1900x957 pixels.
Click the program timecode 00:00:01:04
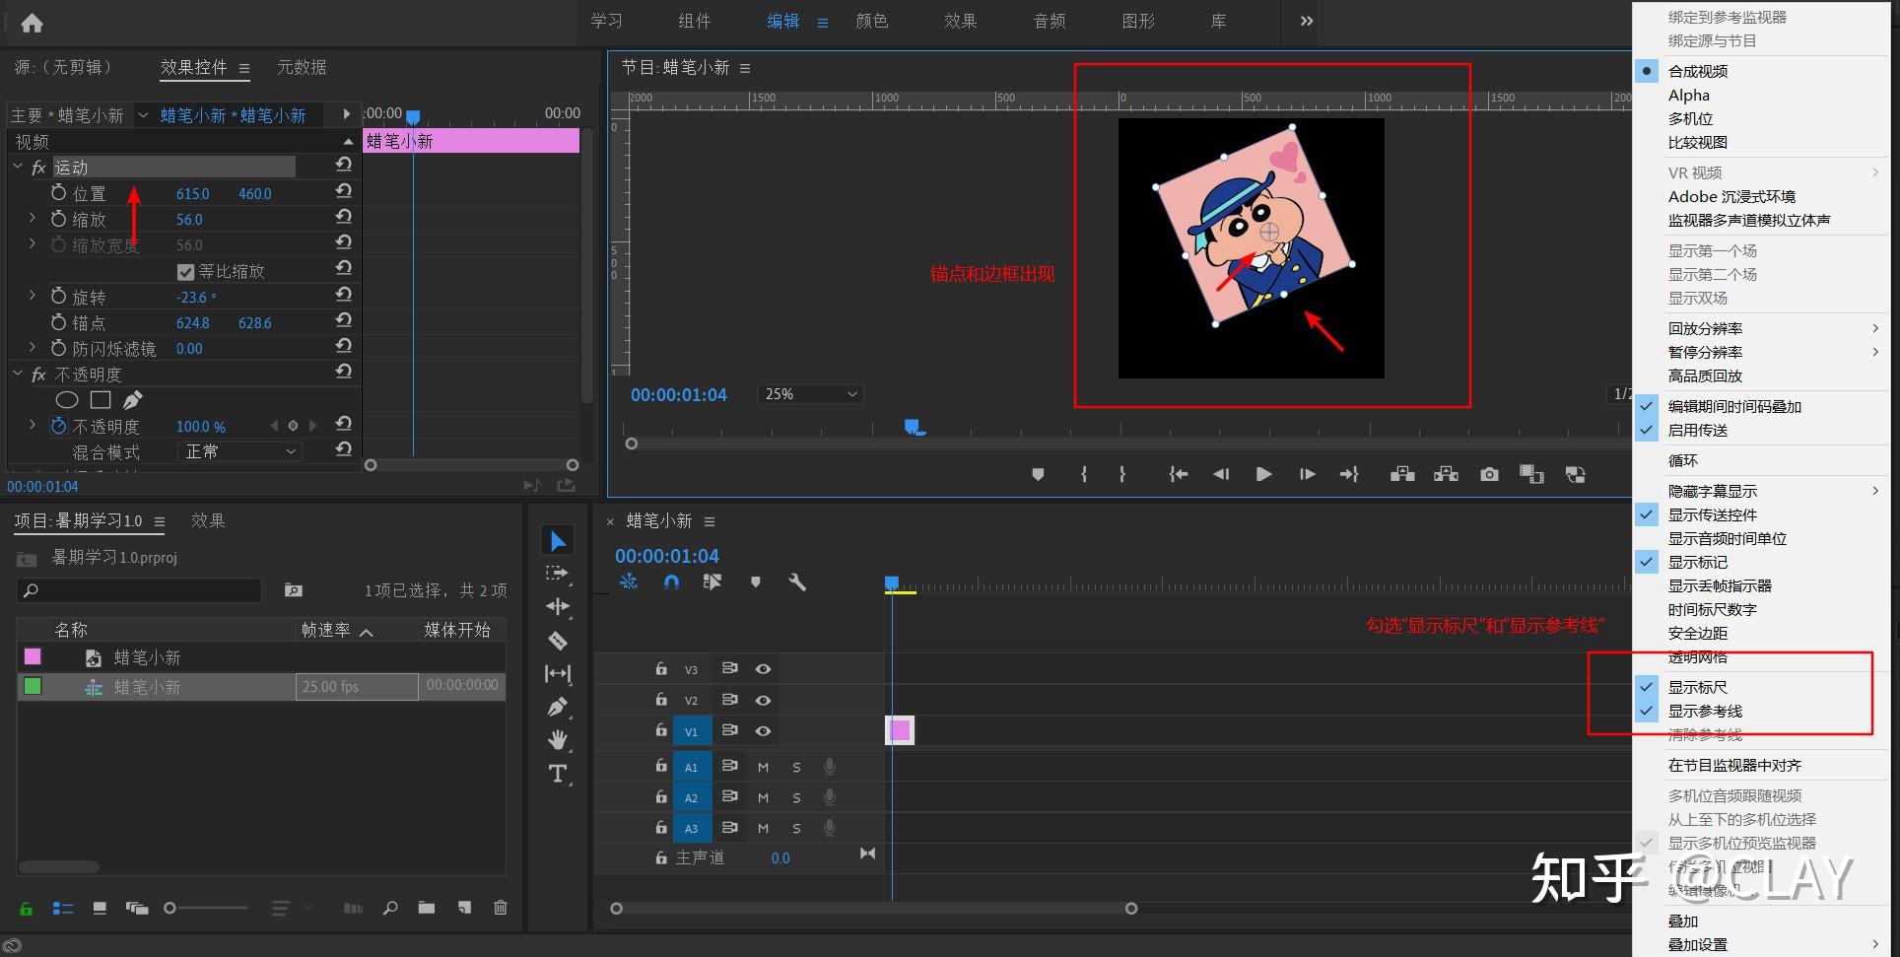click(678, 394)
